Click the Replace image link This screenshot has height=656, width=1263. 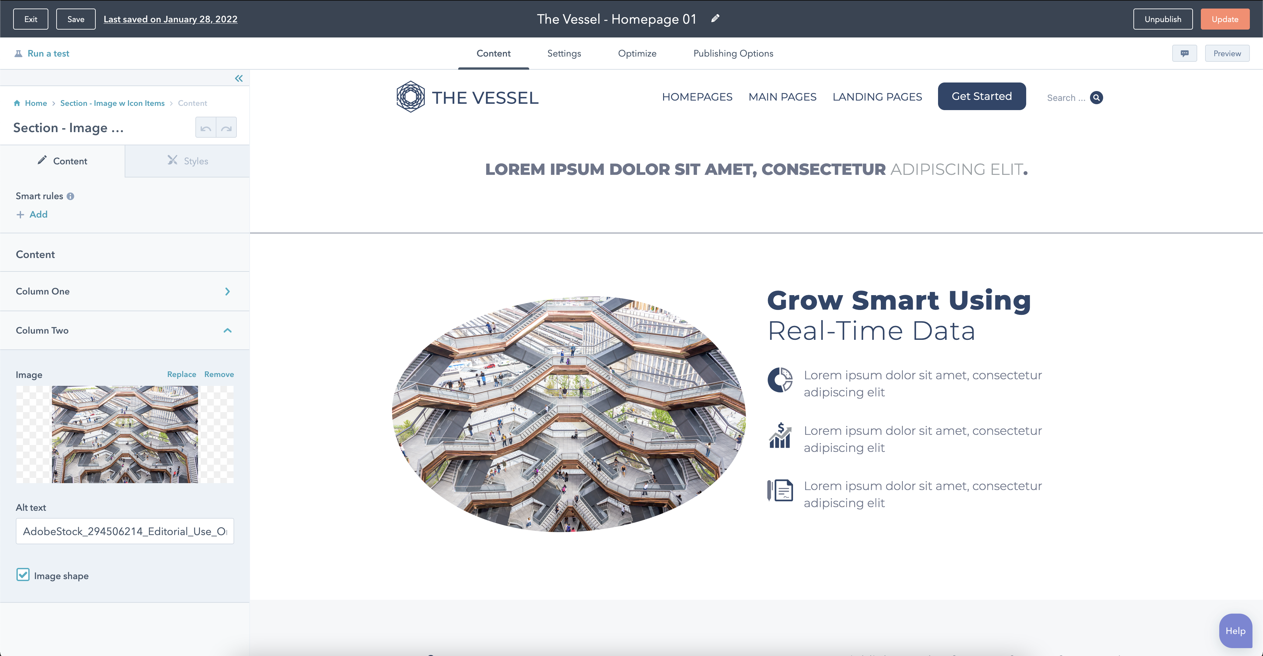182,374
